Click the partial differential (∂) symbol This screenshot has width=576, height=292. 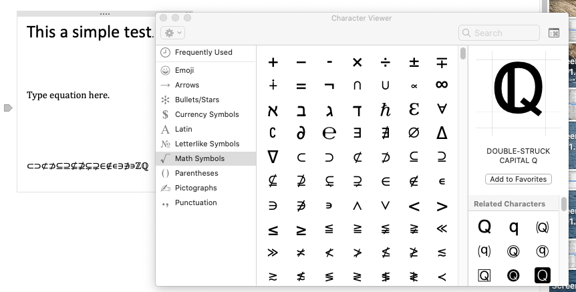[301, 133]
